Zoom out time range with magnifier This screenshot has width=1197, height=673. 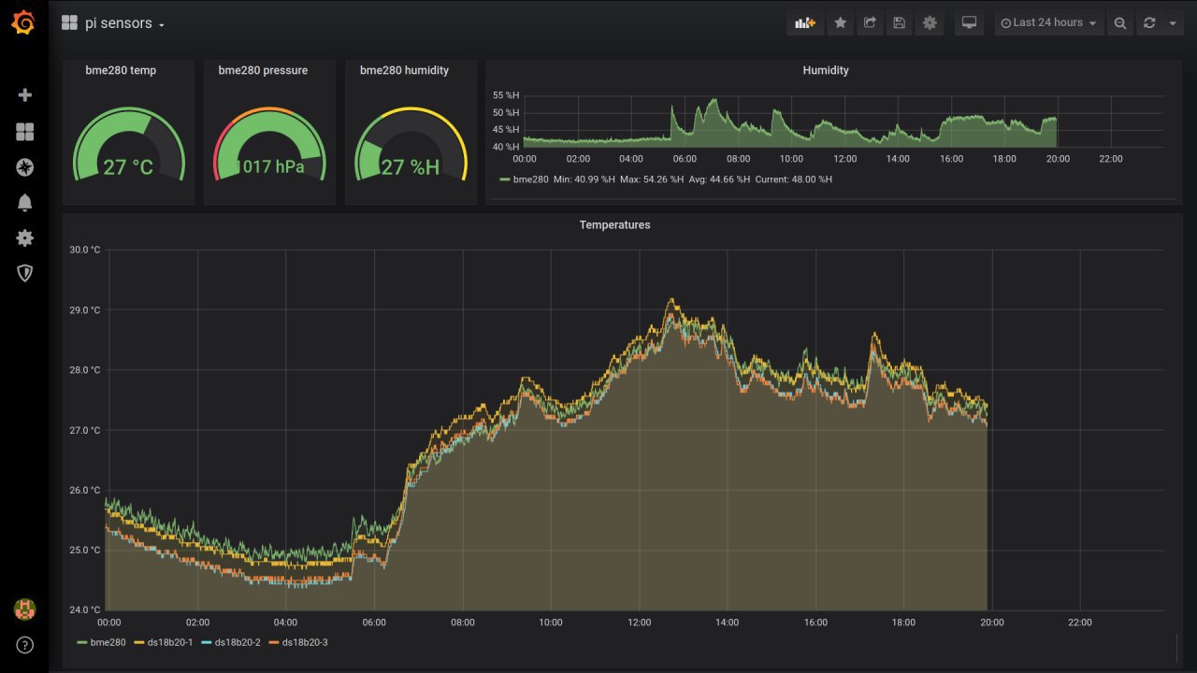tap(1120, 23)
